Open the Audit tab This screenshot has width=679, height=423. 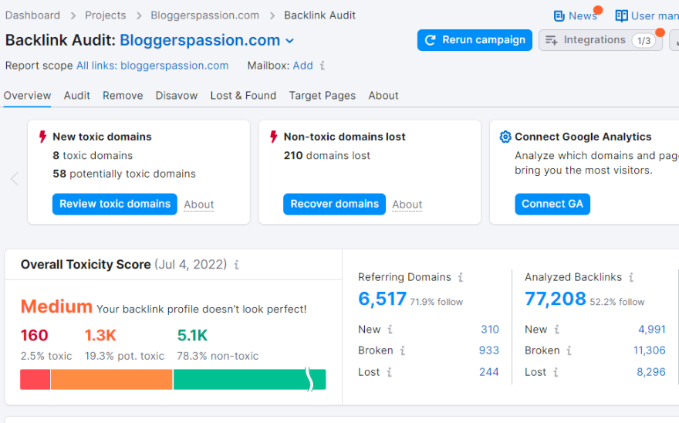[76, 96]
